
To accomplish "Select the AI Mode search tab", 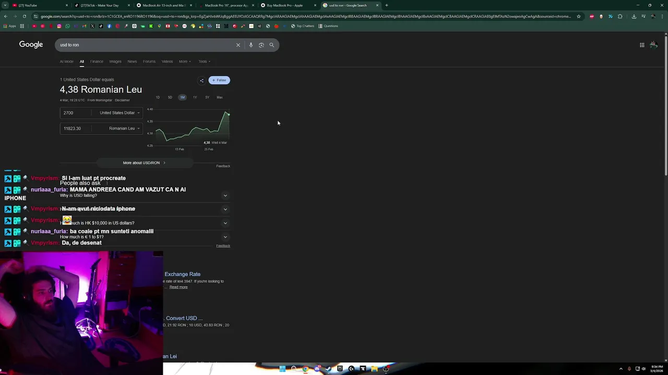I will point(67,61).
